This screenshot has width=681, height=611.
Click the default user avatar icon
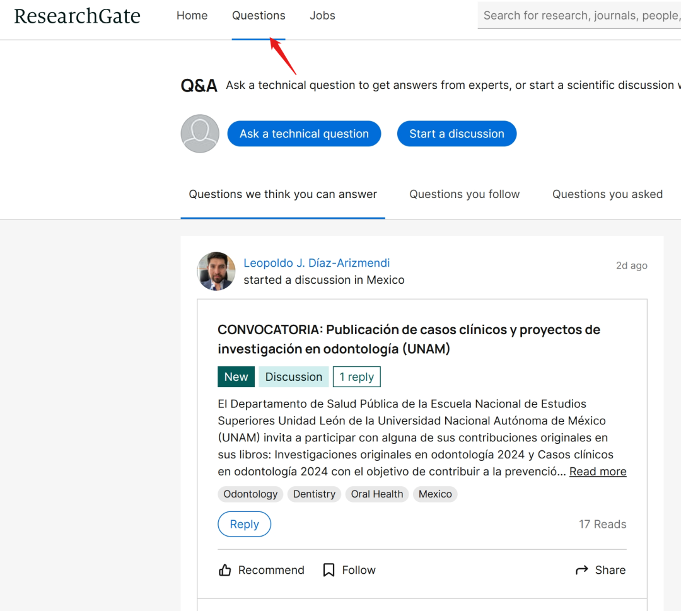[x=200, y=133]
